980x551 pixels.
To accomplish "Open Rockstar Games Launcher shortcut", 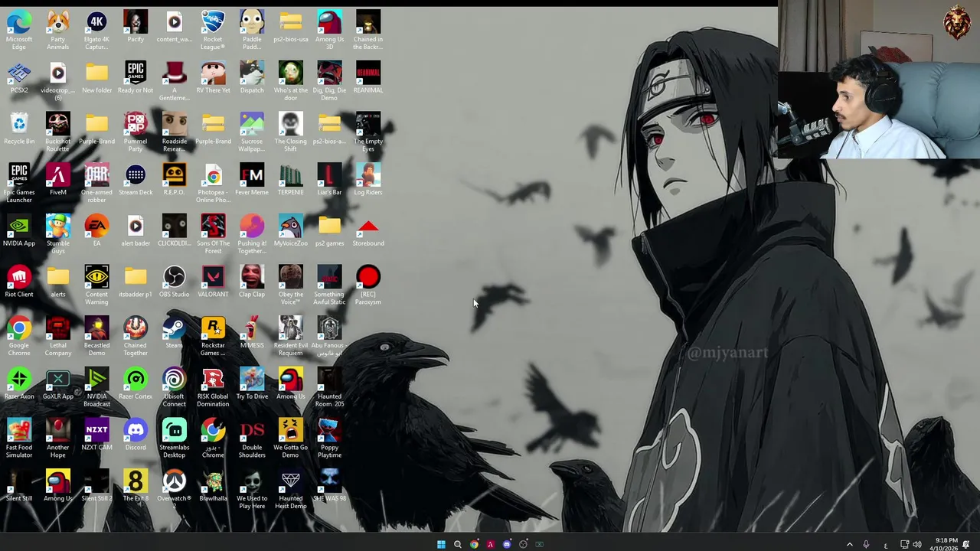I will coord(213,336).
